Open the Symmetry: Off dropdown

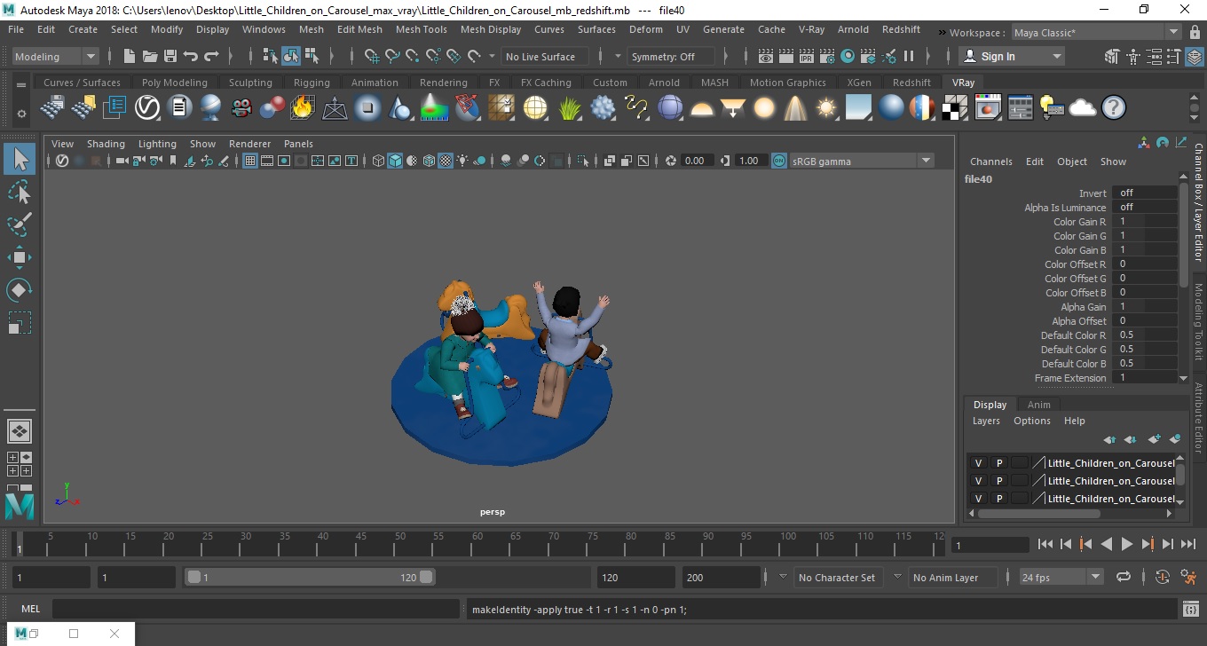(x=671, y=56)
